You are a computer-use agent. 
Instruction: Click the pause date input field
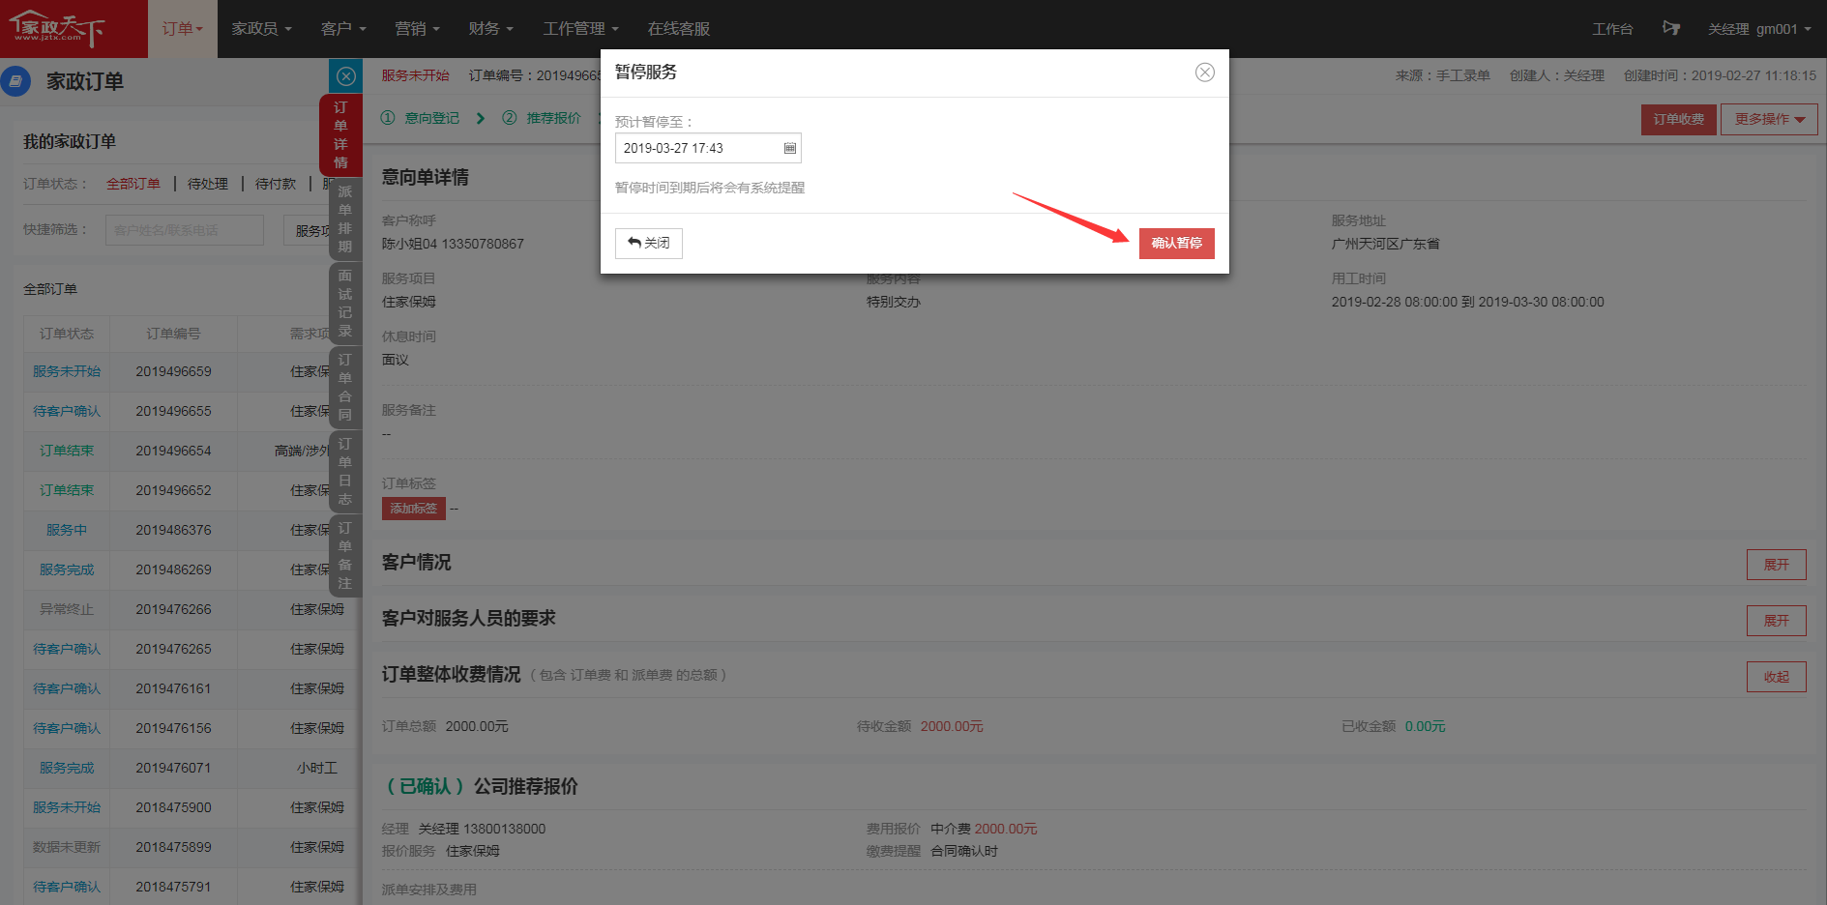point(708,148)
